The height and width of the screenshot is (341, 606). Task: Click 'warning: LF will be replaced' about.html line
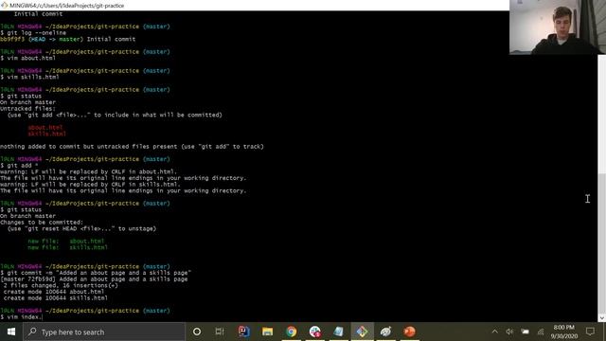88,171
